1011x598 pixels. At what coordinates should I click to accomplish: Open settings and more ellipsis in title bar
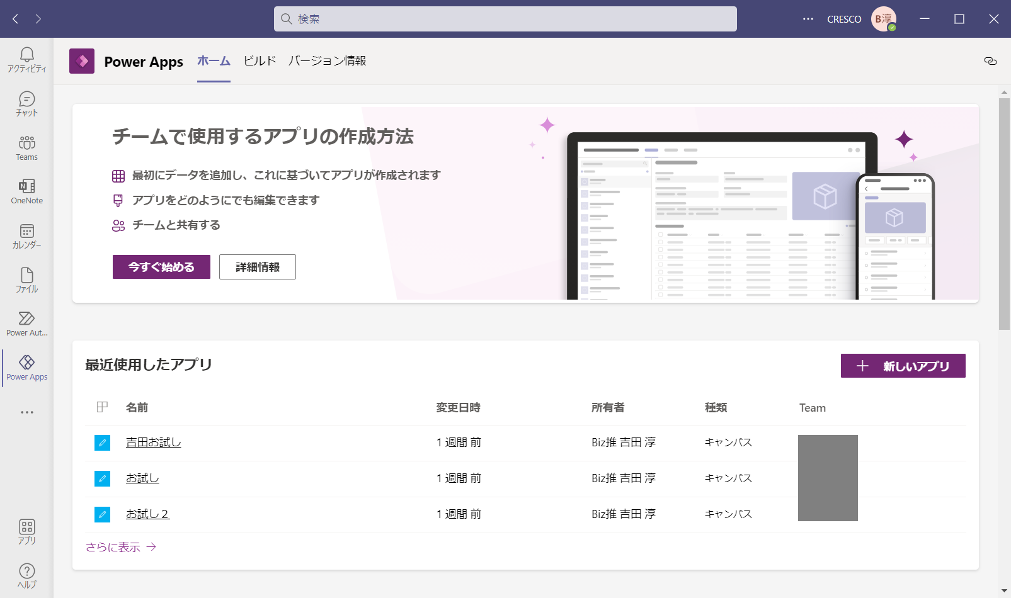808,19
